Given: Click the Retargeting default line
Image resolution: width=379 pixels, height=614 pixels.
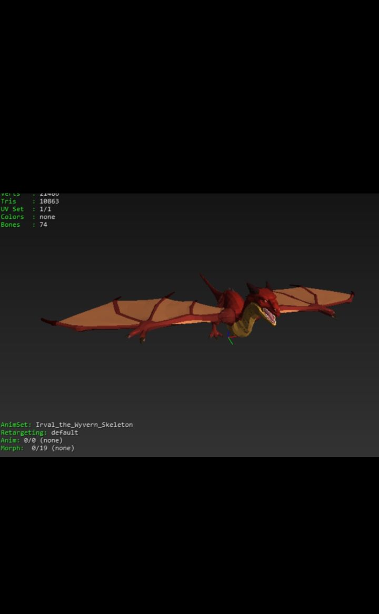Looking at the screenshot, I should (39, 433).
